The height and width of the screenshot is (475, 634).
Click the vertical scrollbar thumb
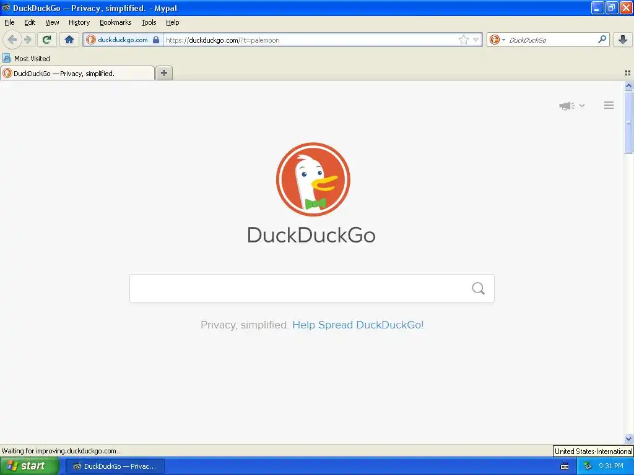point(628,122)
